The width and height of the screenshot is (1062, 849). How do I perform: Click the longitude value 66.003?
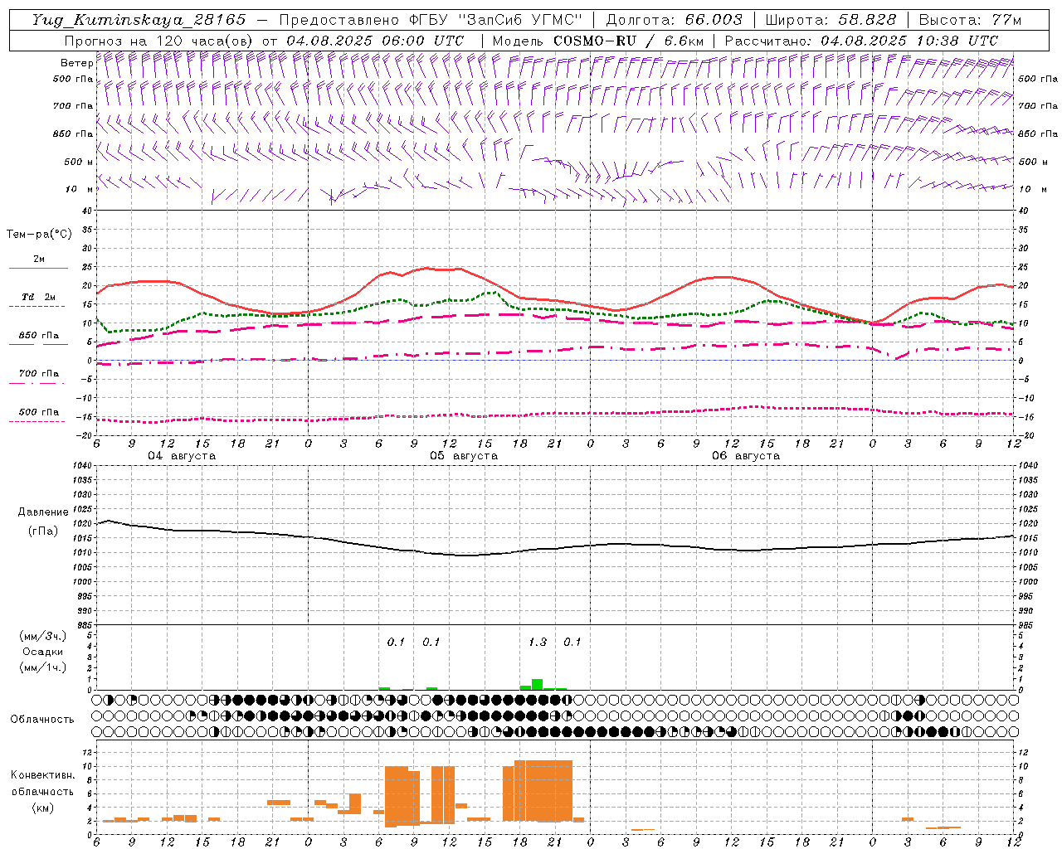pyautogui.click(x=714, y=20)
